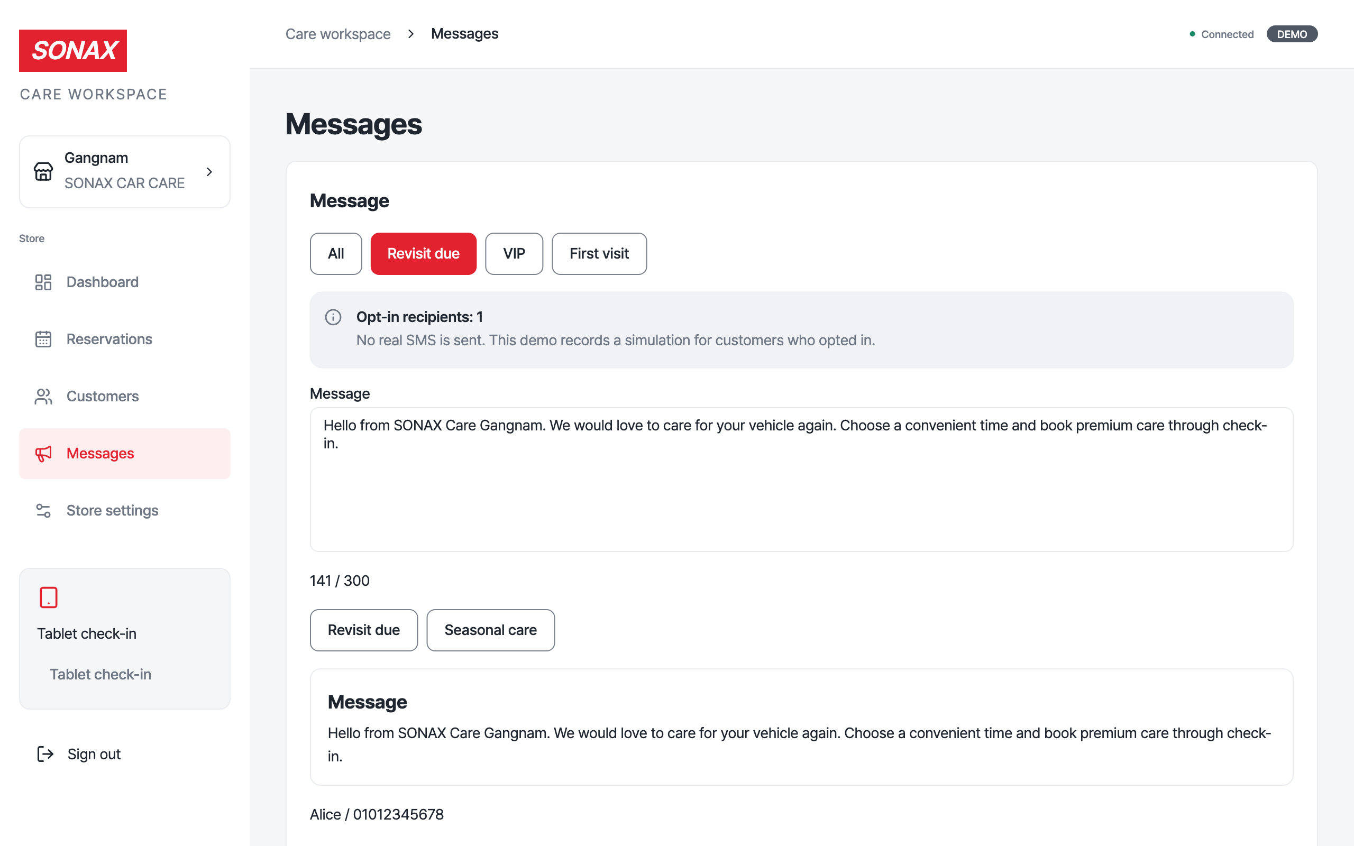Click inside the Message text area

pyautogui.click(x=801, y=480)
